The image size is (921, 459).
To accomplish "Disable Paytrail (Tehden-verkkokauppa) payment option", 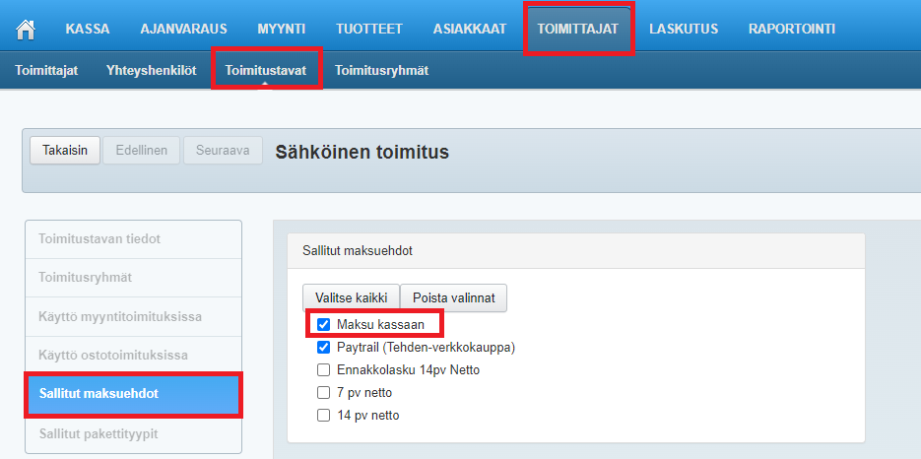I will coord(323,347).
